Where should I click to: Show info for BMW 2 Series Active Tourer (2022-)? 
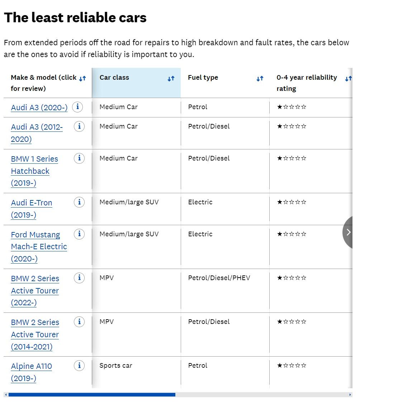(79, 278)
